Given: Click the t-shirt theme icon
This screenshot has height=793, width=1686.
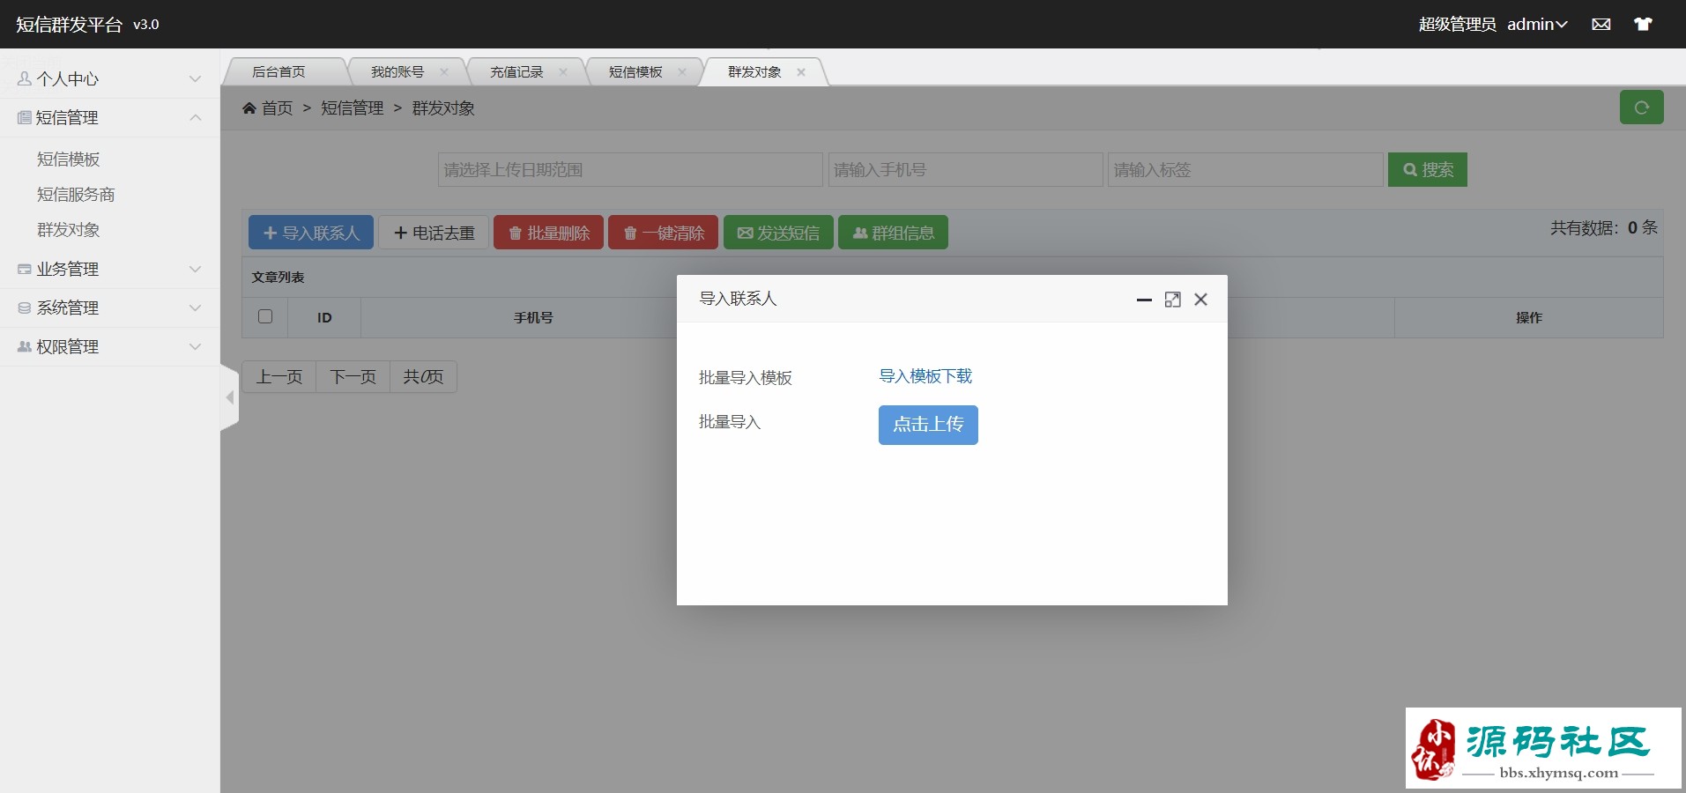Looking at the screenshot, I should [1643, 25].
